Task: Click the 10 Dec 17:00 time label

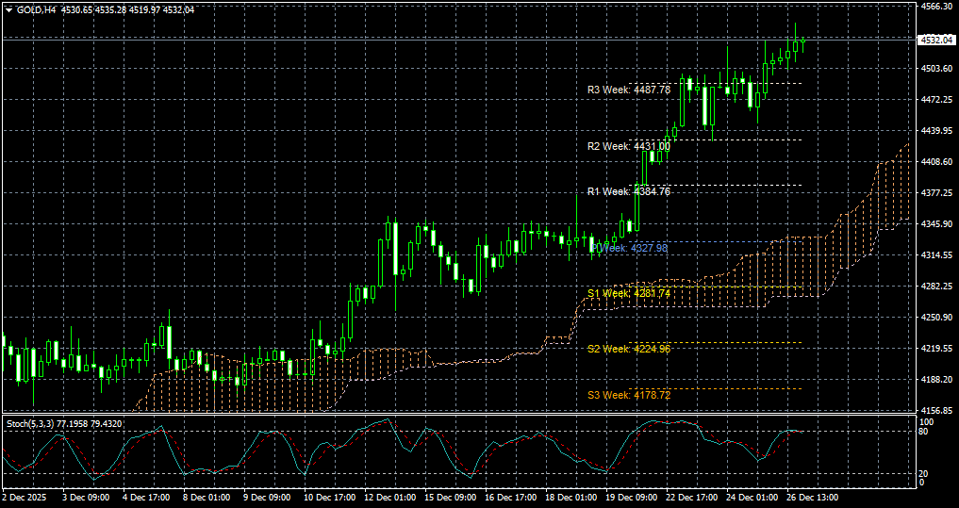Action: point(330,499)
